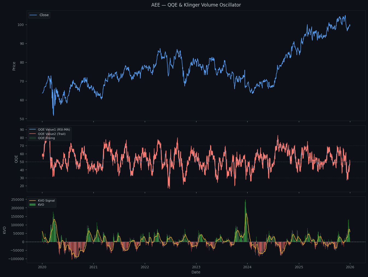Viewport: 368px width, 277px height.
Task: Click the 2024 x-axis tick label
Action: tap(247, 267)
